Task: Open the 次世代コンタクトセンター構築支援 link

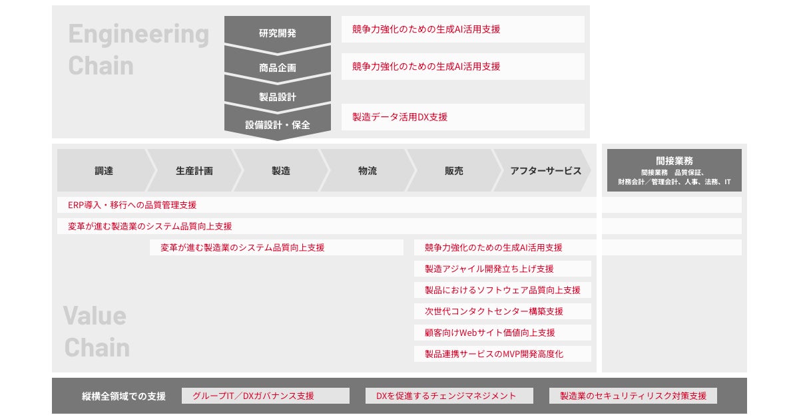Action: (503, 311)
